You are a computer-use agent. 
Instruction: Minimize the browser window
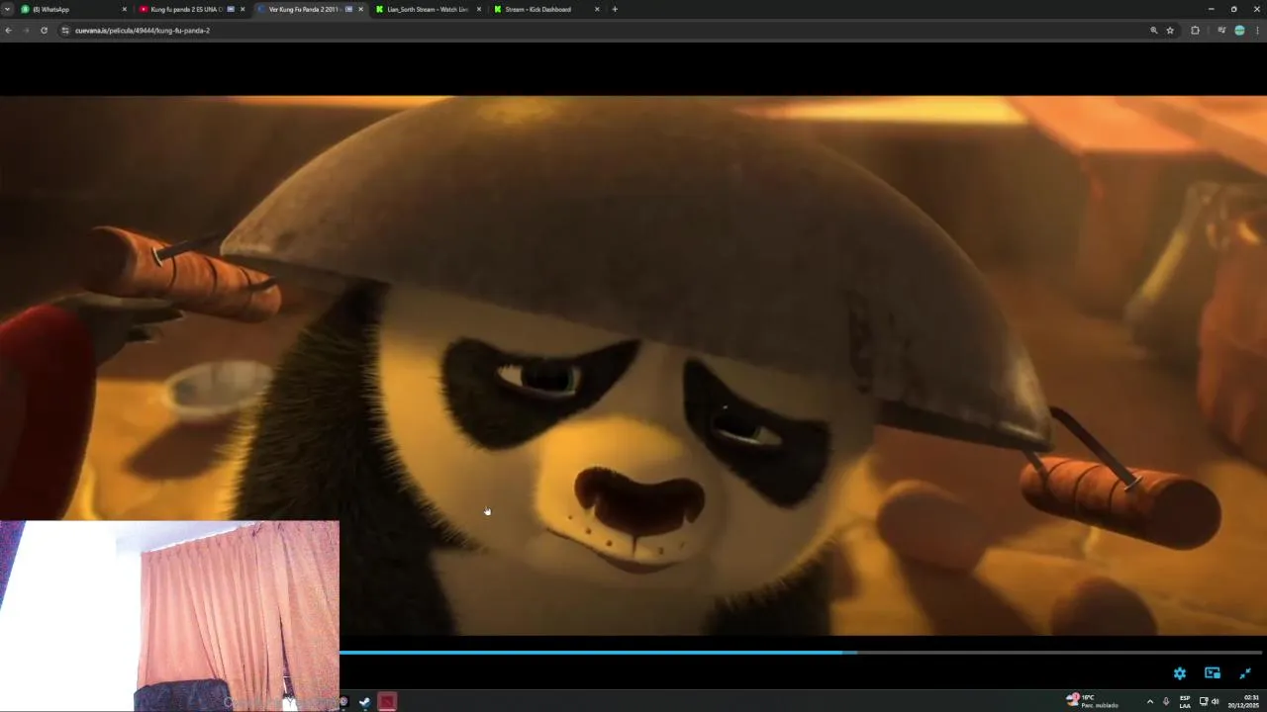[1211, 9]
